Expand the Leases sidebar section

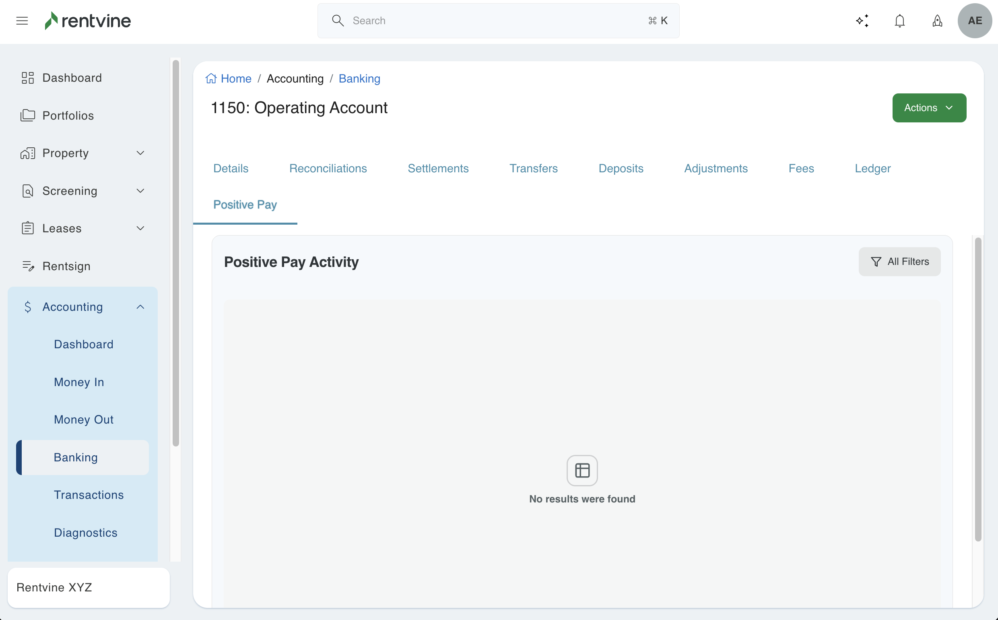click(140, 228)
